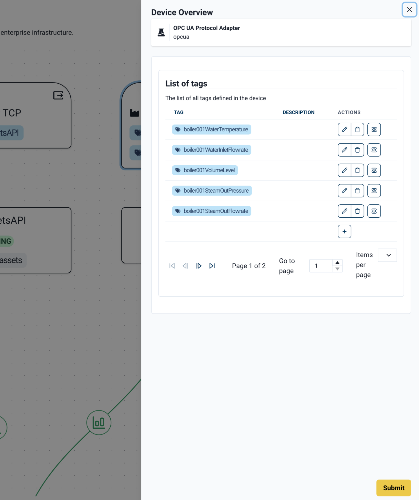419x500 pixels.
Task: Edit the boiler001SteamOutFlowrate tag
Action: 344,211
